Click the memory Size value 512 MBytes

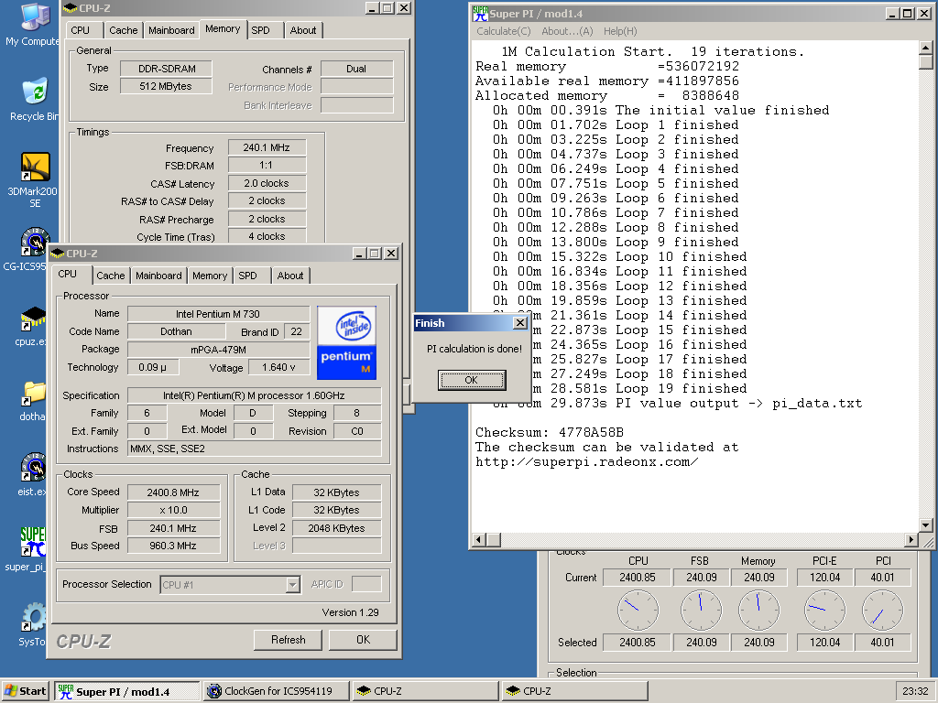[x=166, y=86]
